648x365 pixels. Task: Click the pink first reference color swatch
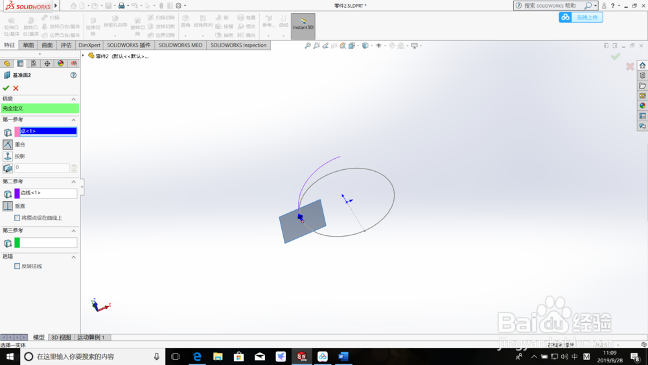pyautogui.click(x=17, y=132)
